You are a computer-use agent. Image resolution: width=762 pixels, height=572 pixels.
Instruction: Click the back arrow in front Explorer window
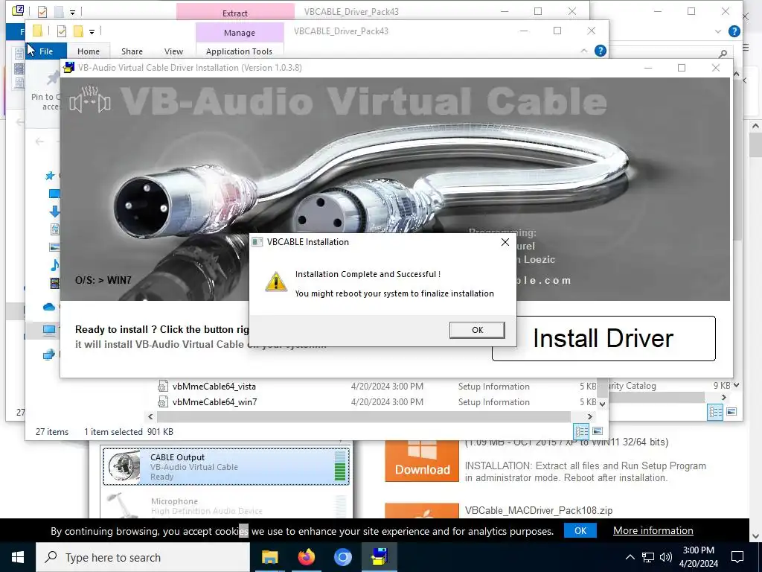tap(39, 142)
